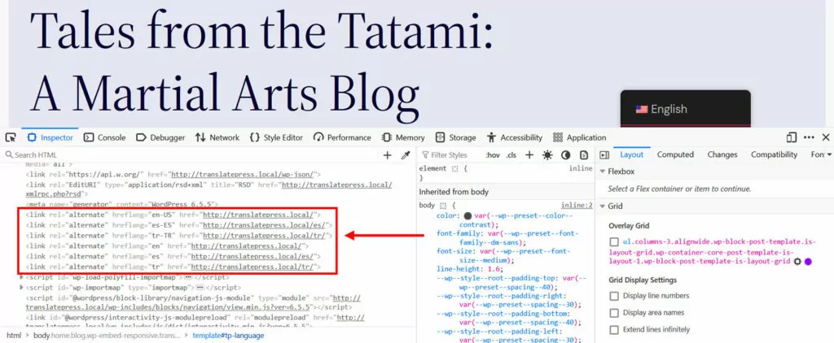The image size is (834, 343).
Task: Switch to the Console tab
Action: click(105, 137)
